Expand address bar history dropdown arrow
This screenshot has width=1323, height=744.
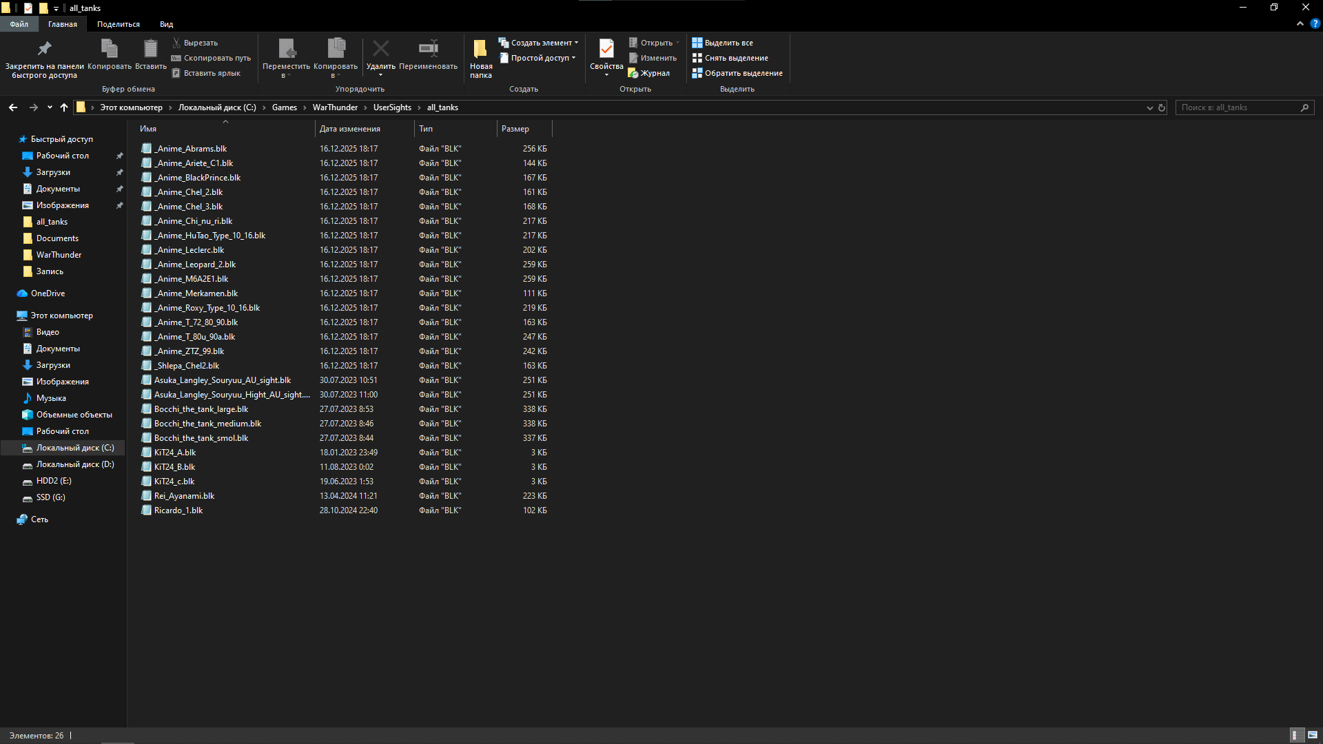tap(1149, 107)
